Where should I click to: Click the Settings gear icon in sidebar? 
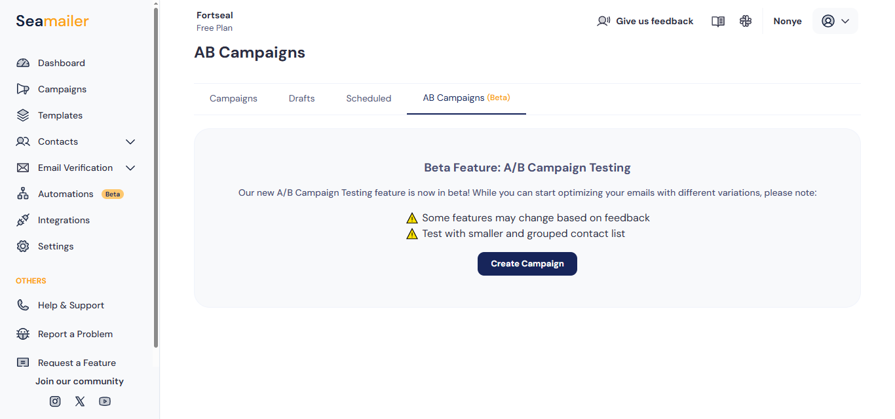click(23, 246)
